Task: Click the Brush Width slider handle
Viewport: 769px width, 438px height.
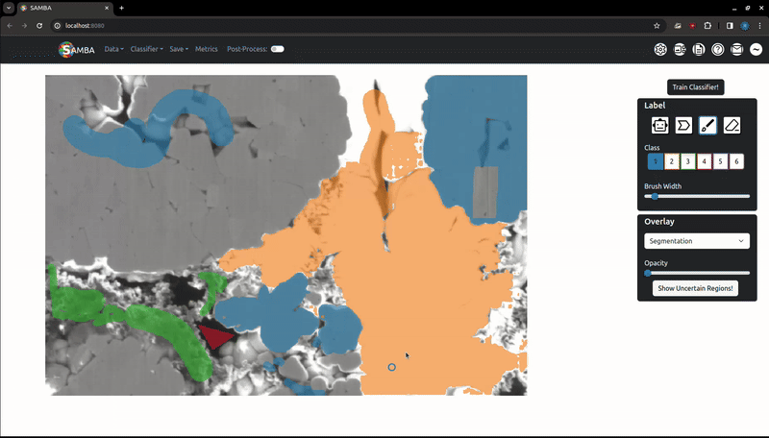Action: pos(655,196)
